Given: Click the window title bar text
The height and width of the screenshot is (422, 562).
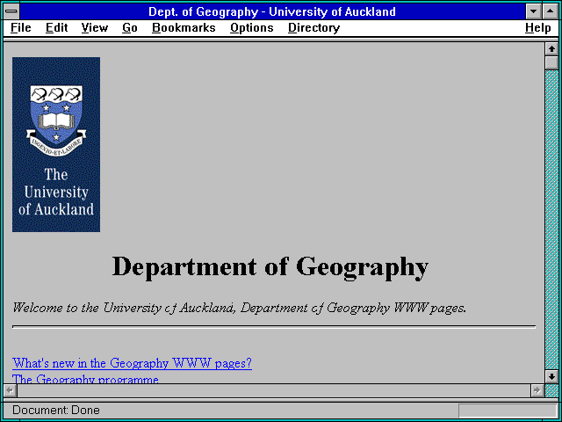Looking at the screenshot, I should click(x=272, y=11).
